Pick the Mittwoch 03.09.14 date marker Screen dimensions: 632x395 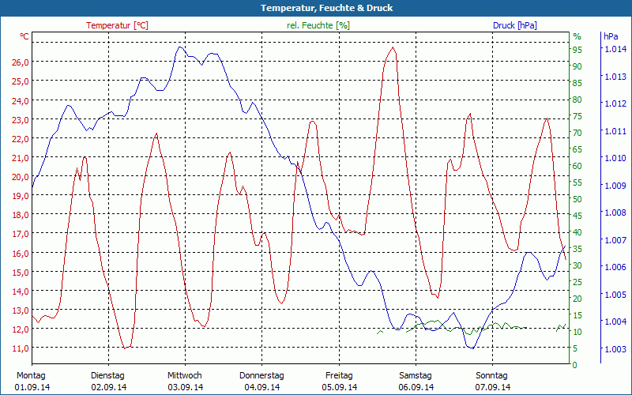pyautogui.click(x=185, y=382)
